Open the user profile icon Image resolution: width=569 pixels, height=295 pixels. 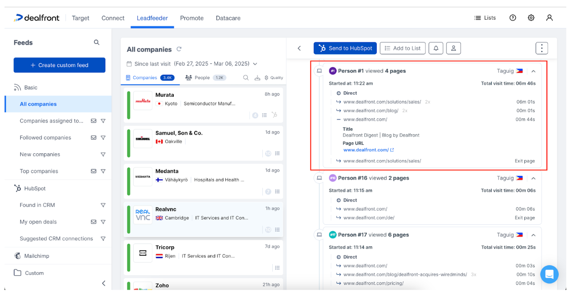[549, 18]
